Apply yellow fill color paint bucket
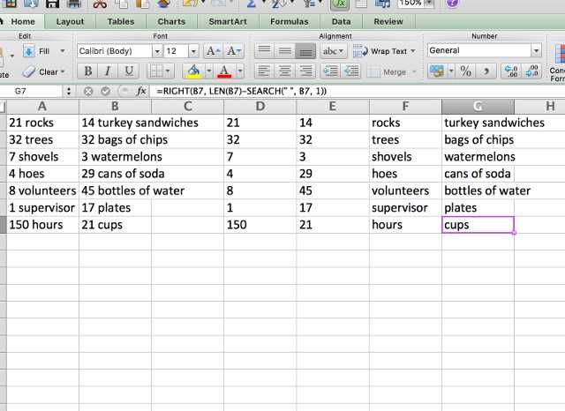Screen dimensions: 565x411 pos(193,71)
